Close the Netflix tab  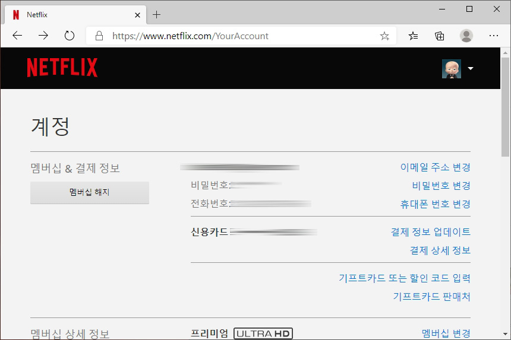(137, 15)
